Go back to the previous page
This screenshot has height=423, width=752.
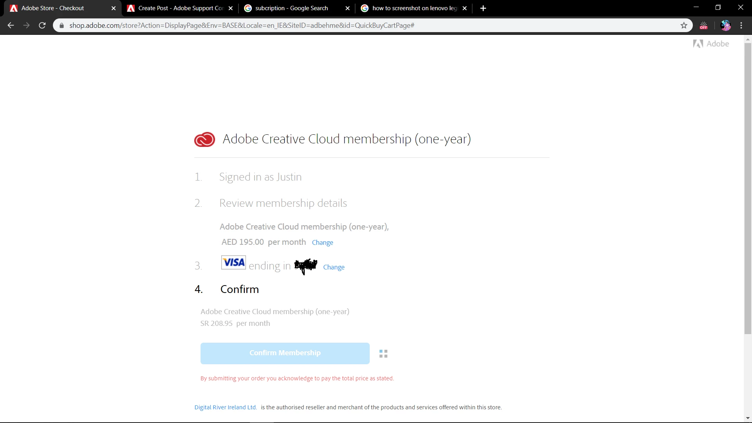[x=11, y=25]
